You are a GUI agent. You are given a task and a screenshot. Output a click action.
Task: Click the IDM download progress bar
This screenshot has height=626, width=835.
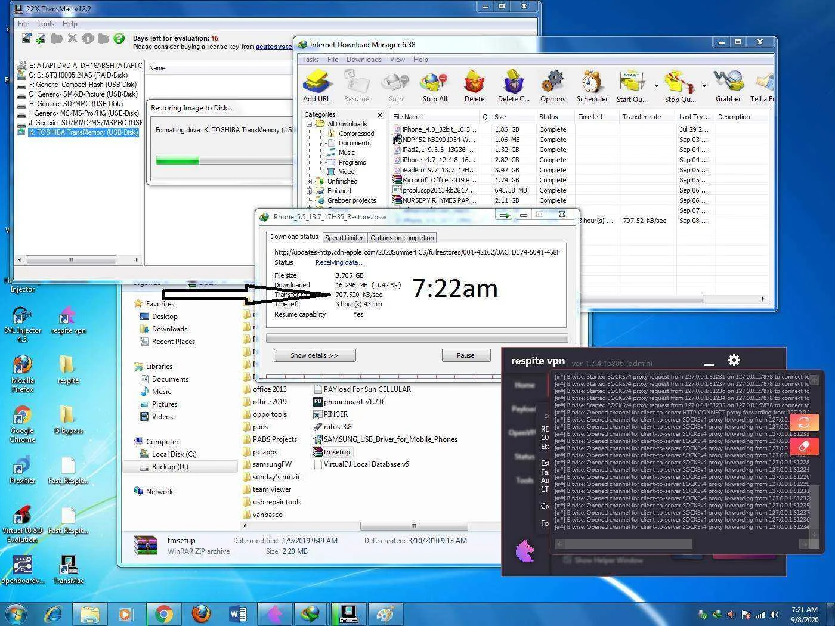[417, 338]
